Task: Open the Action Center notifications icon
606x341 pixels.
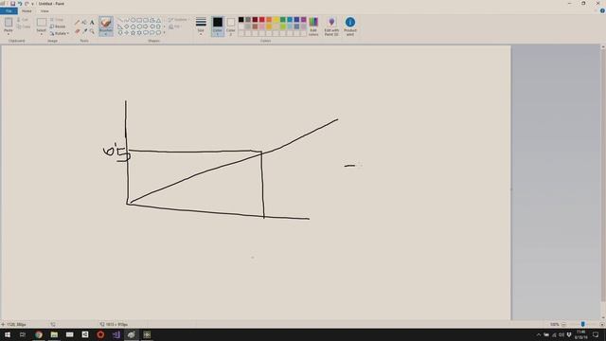Action: (596, 334)
